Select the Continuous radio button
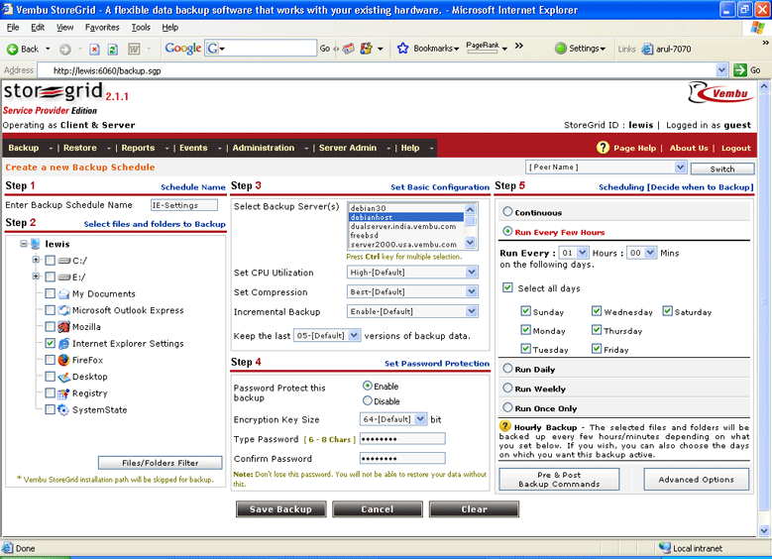 (507, 212)
